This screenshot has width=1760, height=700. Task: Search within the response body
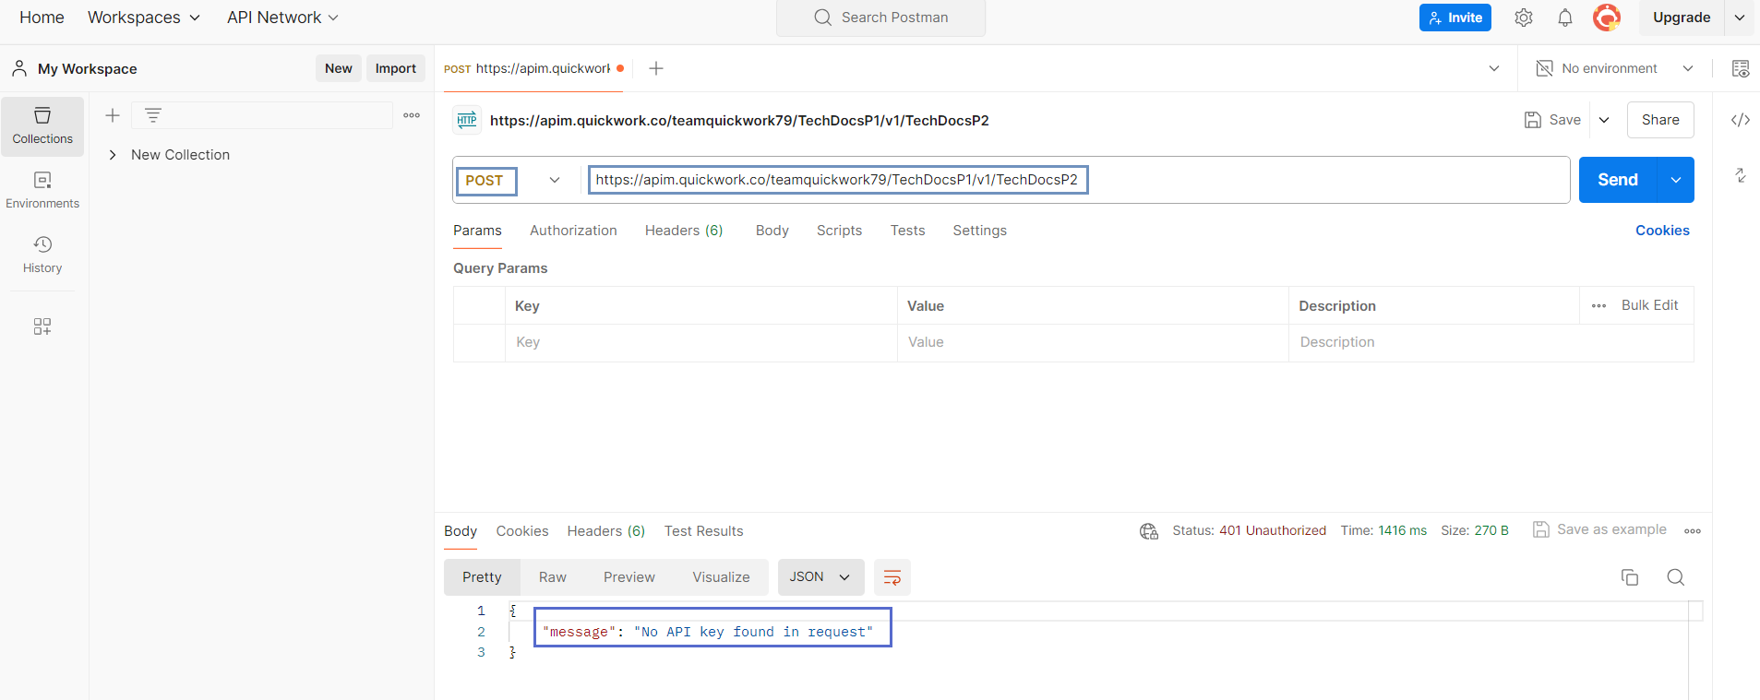click(1676, 577)
